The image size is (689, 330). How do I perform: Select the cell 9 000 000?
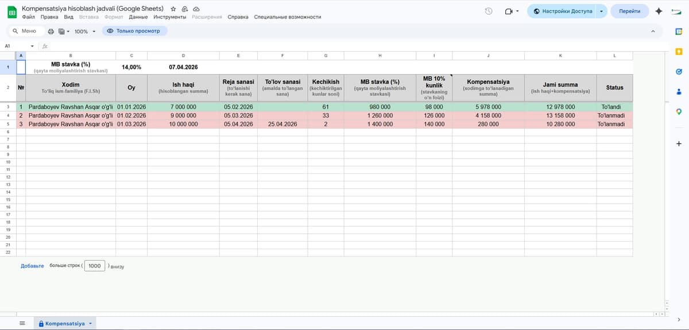click(183, 115)
